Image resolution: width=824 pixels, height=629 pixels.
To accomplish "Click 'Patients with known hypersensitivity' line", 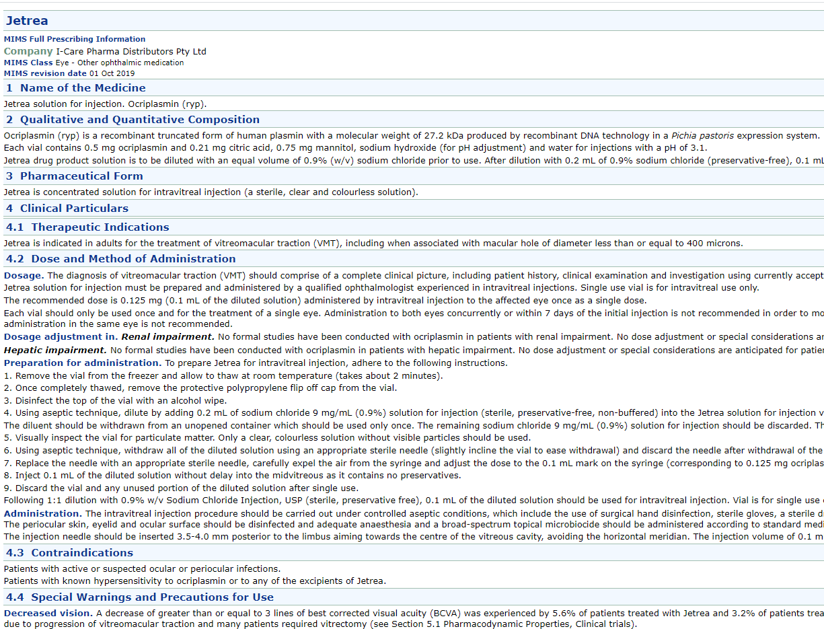I will [x=195, y=581].
